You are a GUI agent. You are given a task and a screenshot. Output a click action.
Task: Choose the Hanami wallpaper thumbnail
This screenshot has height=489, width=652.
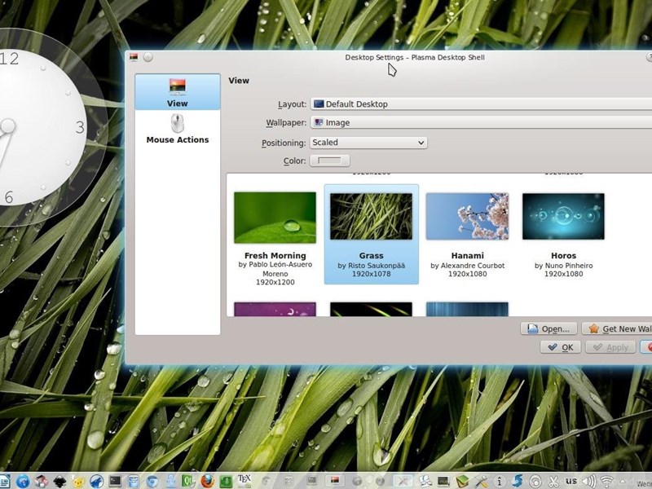pyautogui.click(x=467, y=216)
